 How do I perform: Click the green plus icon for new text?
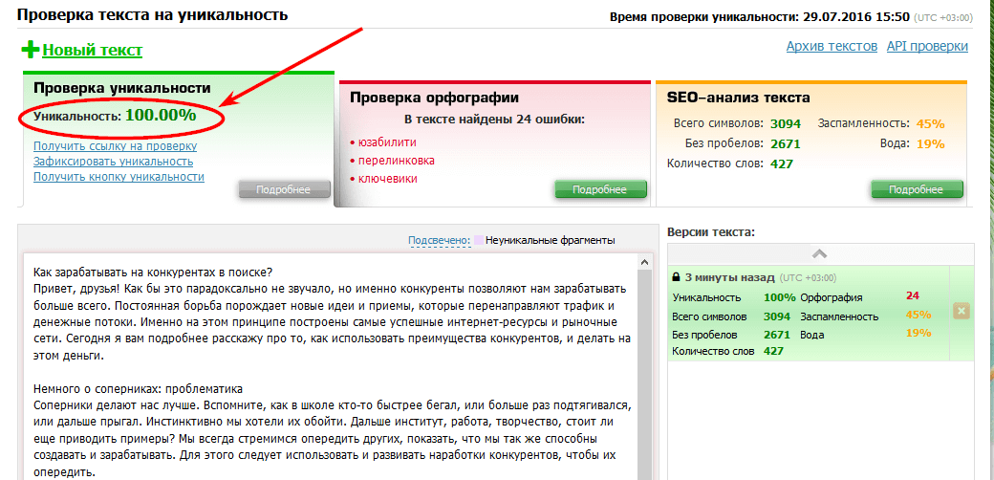30,50
